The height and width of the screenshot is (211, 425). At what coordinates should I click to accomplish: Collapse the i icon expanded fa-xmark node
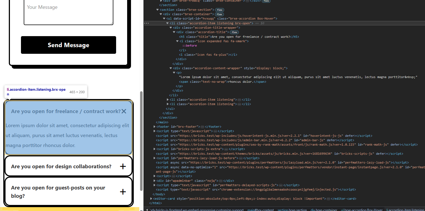[177, 41]
